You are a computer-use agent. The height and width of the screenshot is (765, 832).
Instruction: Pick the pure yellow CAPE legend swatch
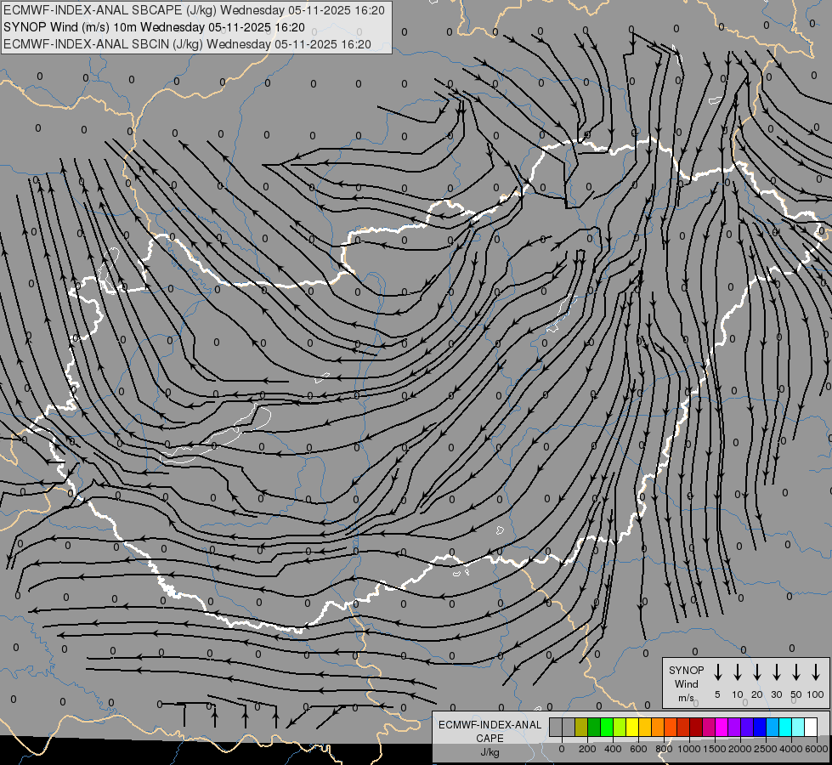click(632, 727)
